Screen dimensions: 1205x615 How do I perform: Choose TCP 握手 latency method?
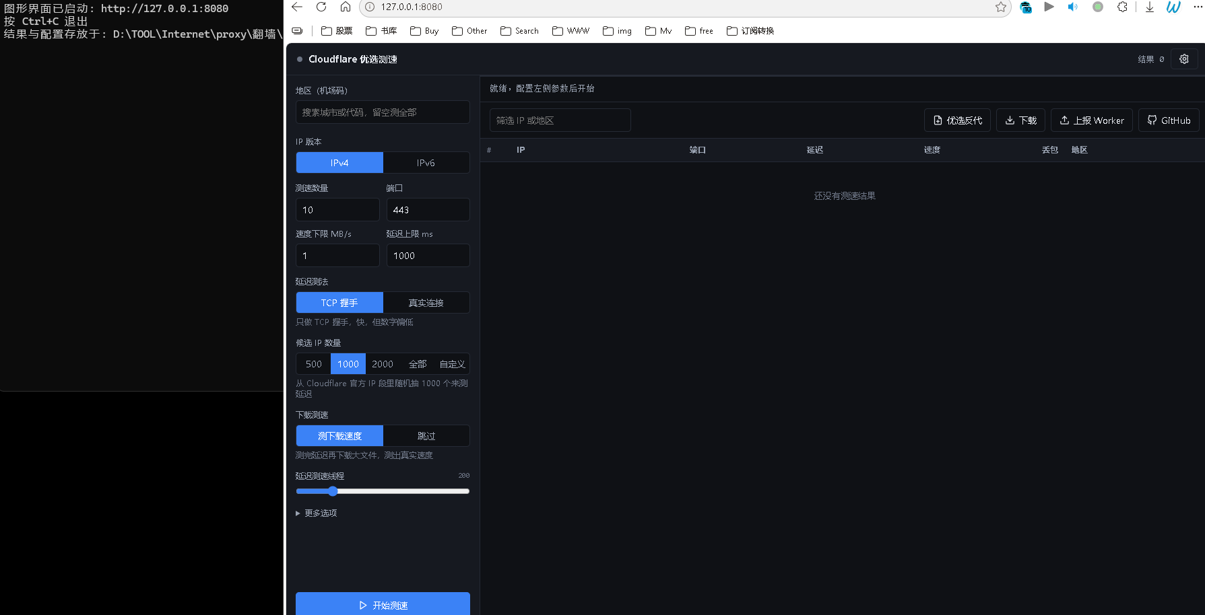339,303
